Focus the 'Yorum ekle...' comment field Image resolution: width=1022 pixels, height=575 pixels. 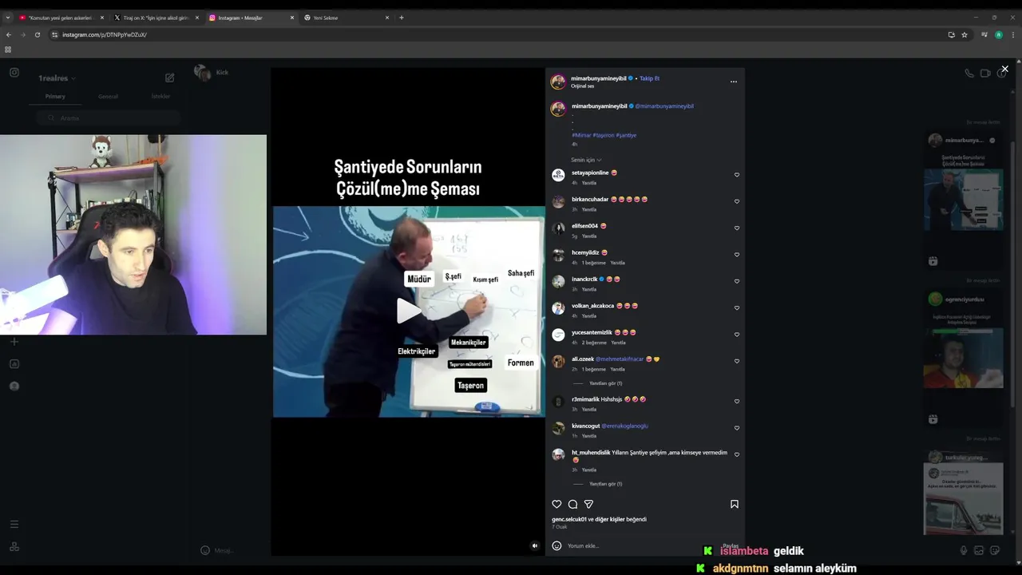pos(639,545)
